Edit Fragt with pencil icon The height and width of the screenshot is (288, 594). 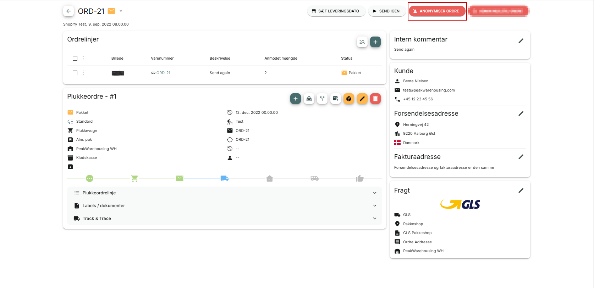coord(521,190)
